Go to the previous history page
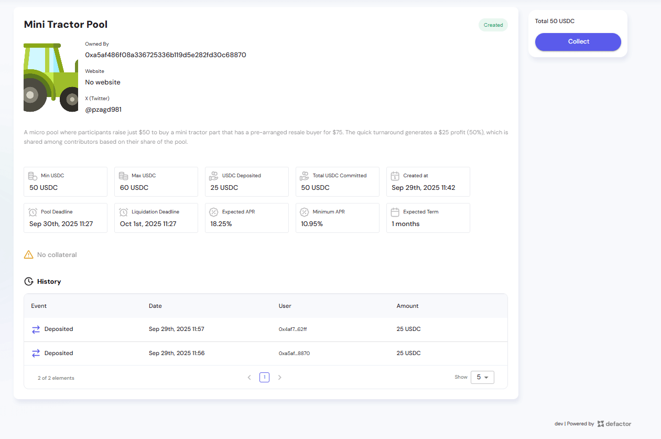 click(250, 377)
